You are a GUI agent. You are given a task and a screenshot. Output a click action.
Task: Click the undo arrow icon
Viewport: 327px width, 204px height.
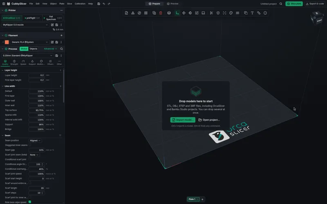coord(104,4)
